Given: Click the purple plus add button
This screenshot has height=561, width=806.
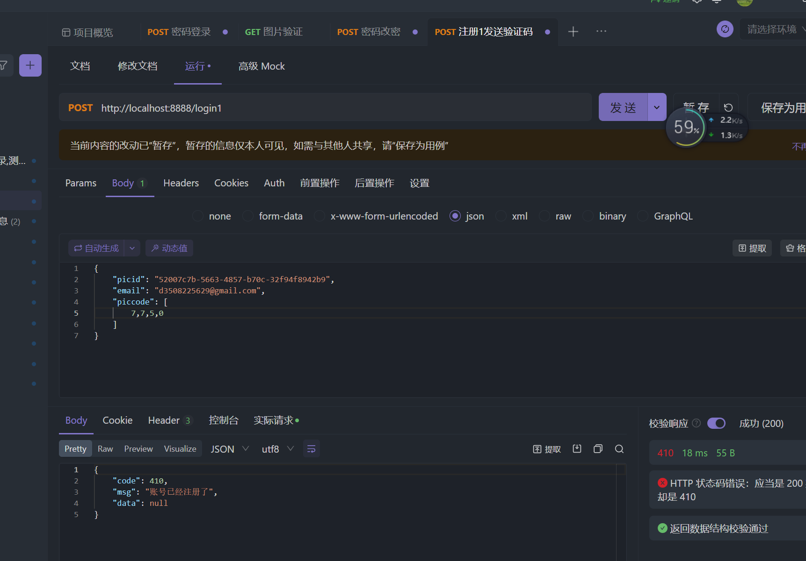Looking at the screenshot, I should coord(30,65).
